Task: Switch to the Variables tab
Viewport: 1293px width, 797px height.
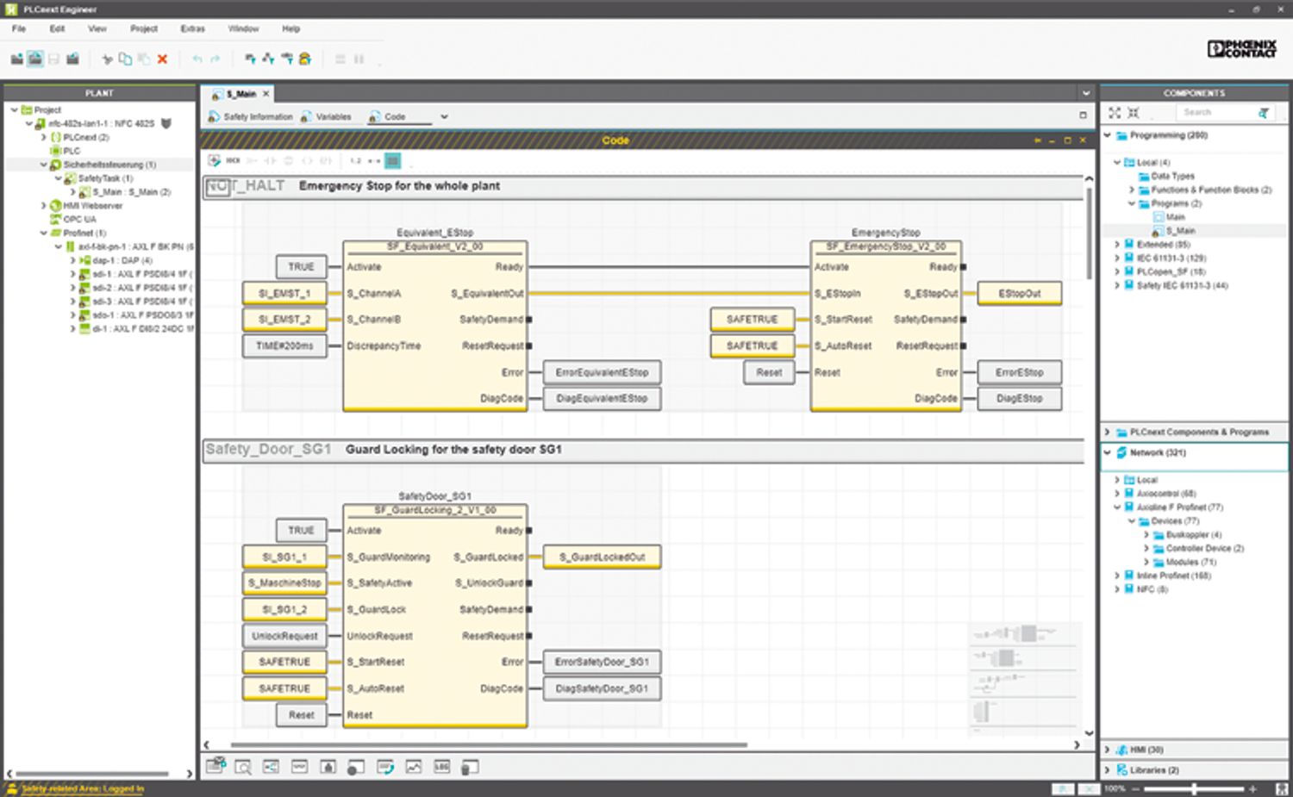Action: tap(333, 116)
